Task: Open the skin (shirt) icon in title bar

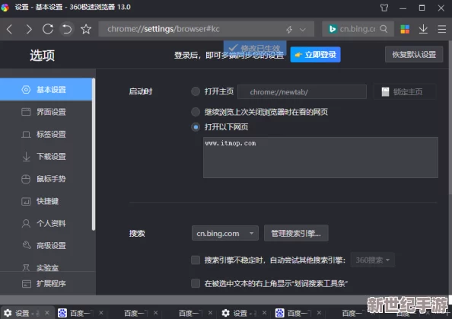Action: click(384, 8)
